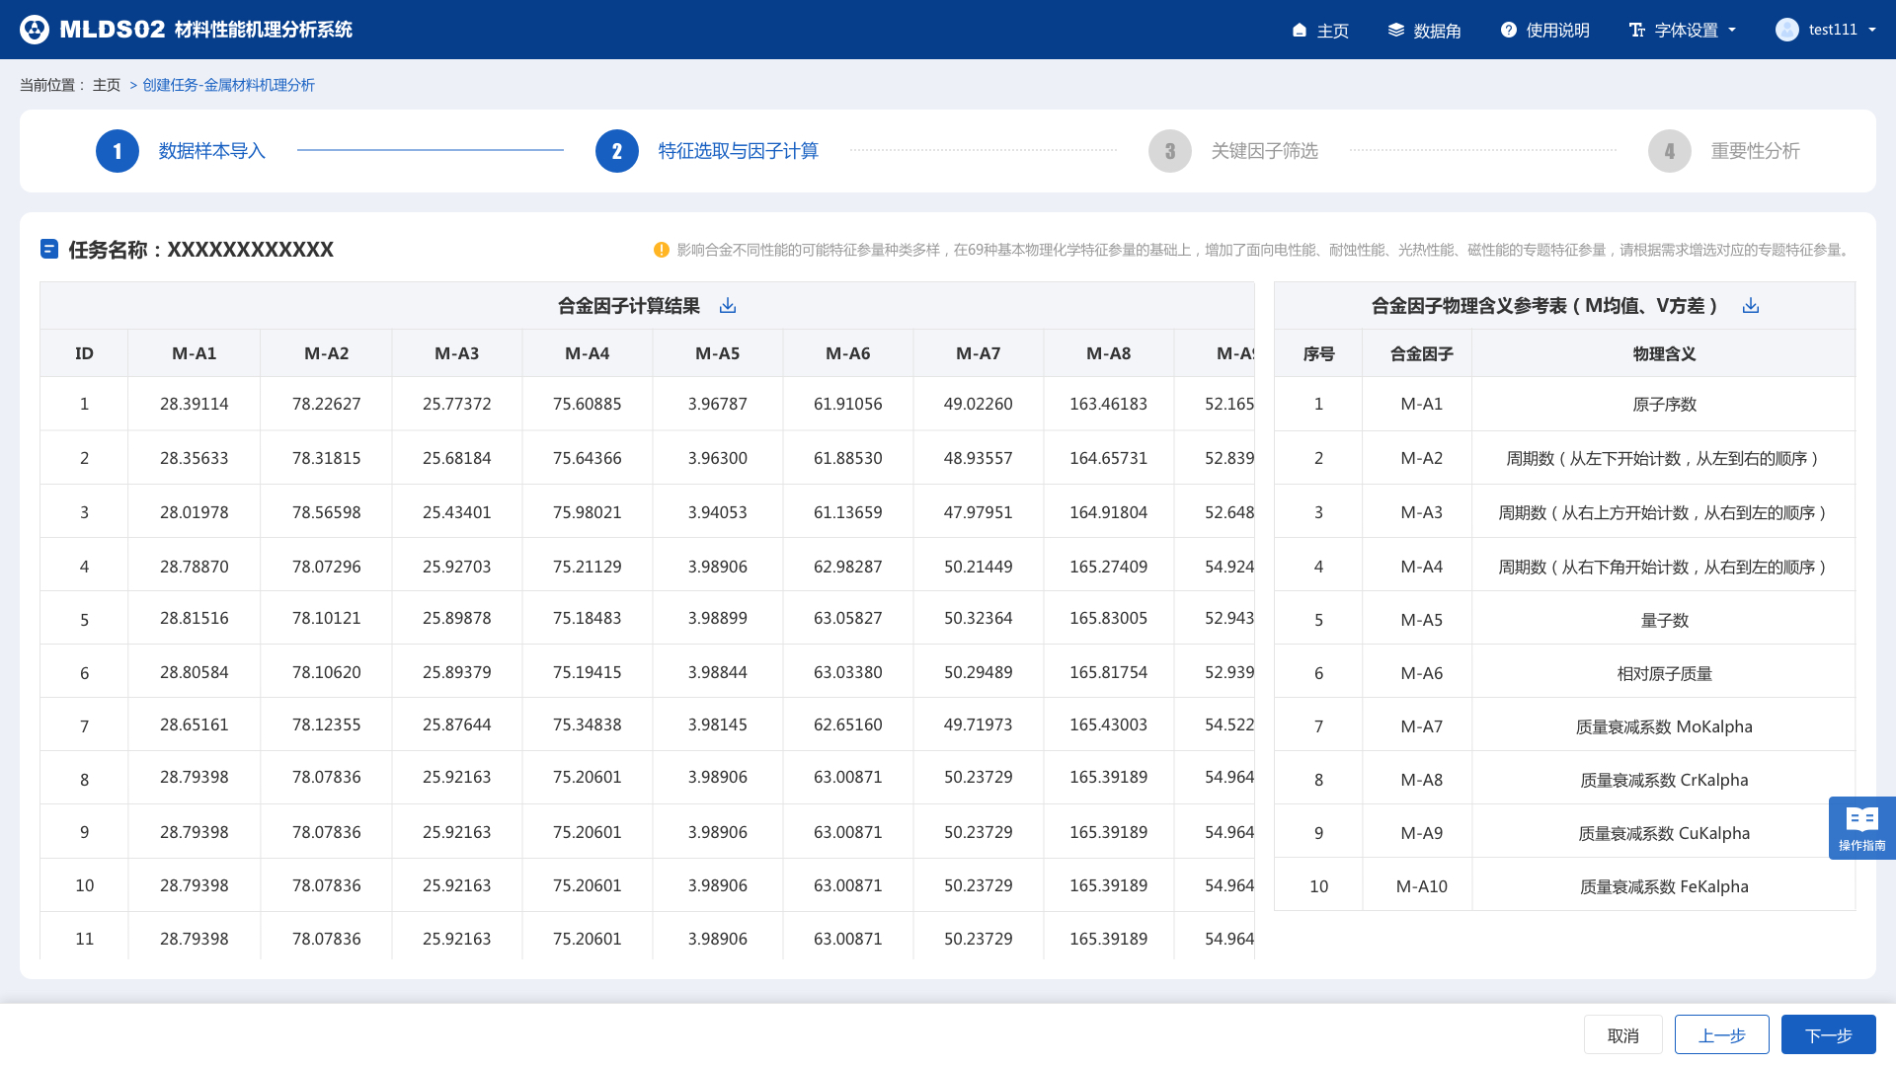This screenshot has height=1066, width=1896.
Task: Open 使用说明 help from the header
Action: (x=1545, y=31)
